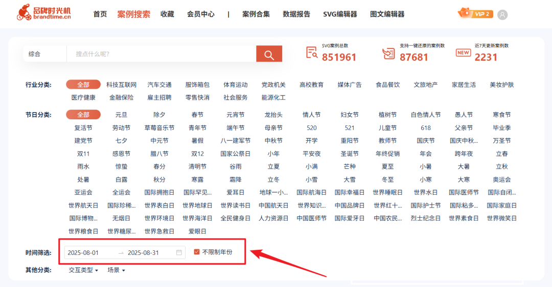The height and width of the screenshot is (287, 552).
Task: Click end date 2025-08-31 field
Action: pyautogui.click(x=143, y=252)
